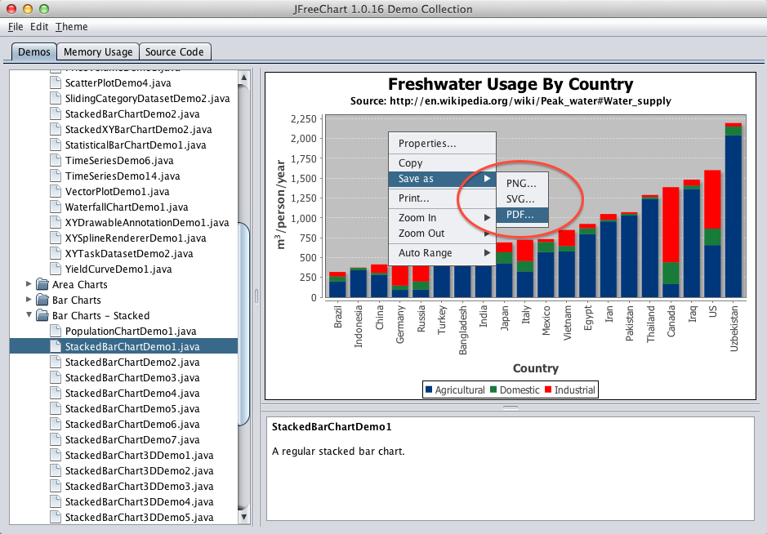
Task: Select StackedBarChartDemo6.java in the tree
Action: (x=132, y=425)
